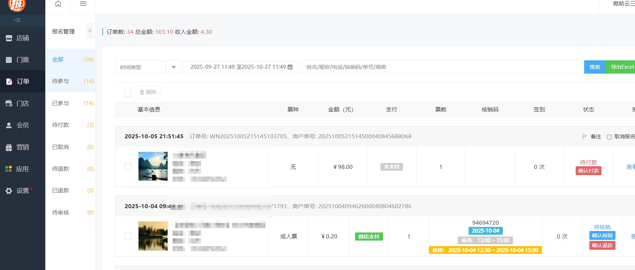Toggle the hamburger menu icon
The height and width of the screenshot is (270, 635).
[x=83, y=4]
